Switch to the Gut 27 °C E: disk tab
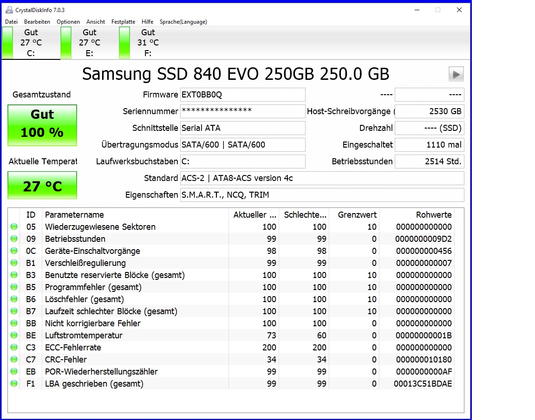The image size is (535, 420). point(90,43)
